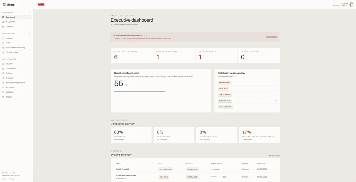Click the High-Risk Systems stat card
Image resolution: width=356 pixels, height=182 pixels.
tap(174, 55)
